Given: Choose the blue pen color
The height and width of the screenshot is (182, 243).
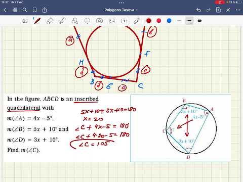Looking at the screenshot, I should pyautogui.click(x=169, y=21).
